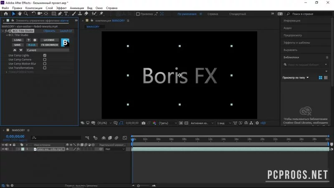This screenshot has height=188, width=334.
Task: Collapse the BCC Title Studio sub-group
Action: [7, 35]
